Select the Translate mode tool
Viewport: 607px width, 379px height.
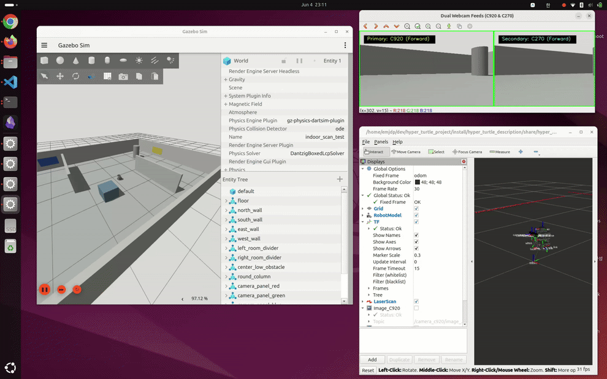click(60, 76)
